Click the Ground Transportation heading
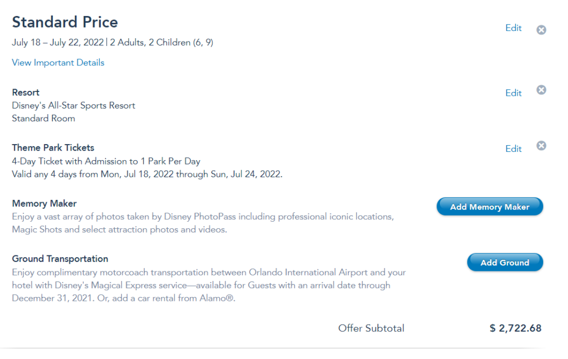The image size is (568, 359). point(60,259)
